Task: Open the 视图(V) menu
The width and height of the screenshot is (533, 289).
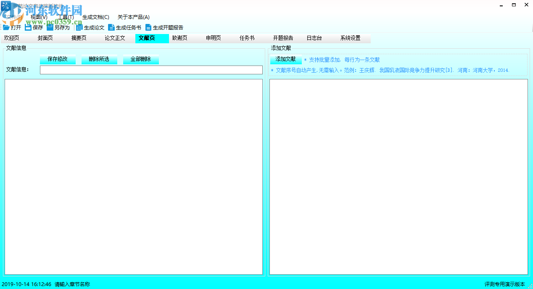Action: point(39,17)
